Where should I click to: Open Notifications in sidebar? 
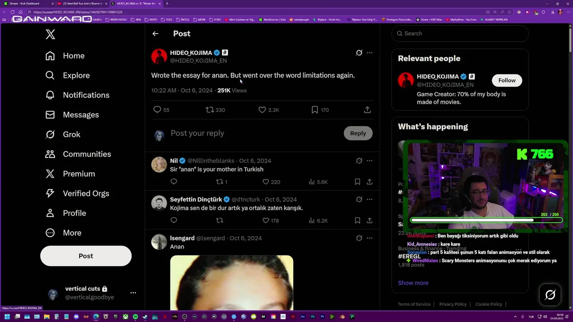pos(77,95)
